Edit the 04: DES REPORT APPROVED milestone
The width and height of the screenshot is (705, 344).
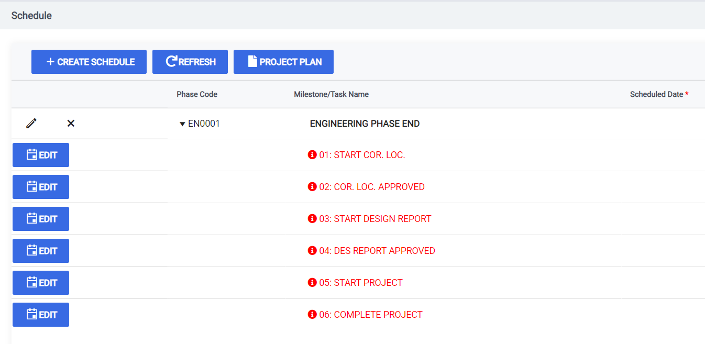click(41, 251)
